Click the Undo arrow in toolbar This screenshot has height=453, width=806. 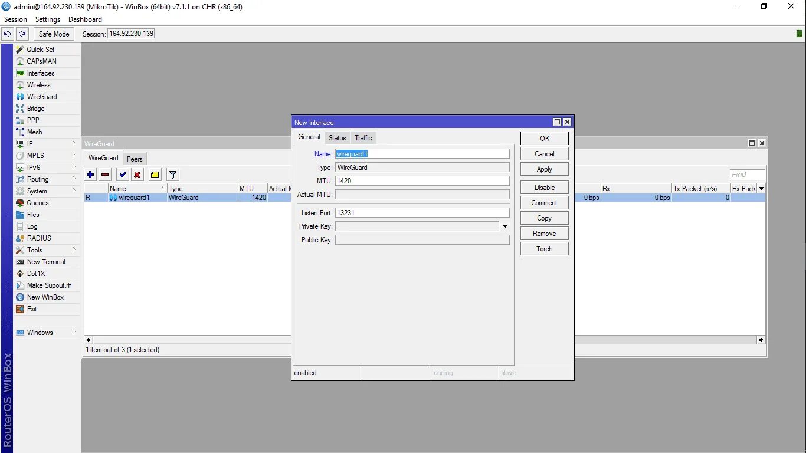tap(8, 34)
